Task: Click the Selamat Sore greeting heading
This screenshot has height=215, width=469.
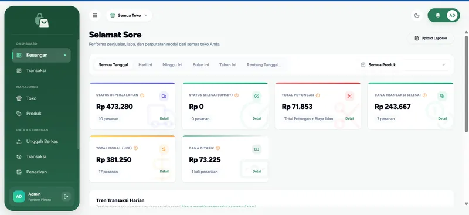Action: pyautogui.click(x=115, y=35)
